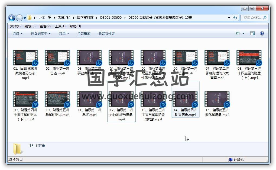Select the 系统 (E:) breadcrumb
Viewport: 276px width, 170px height.
click(x=64, y=18)
